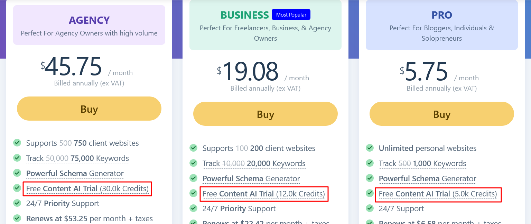This screenshot has height=224, width=531.
Task: Click check icon next to 5.0k Credits trial
Action: [370, 193]
